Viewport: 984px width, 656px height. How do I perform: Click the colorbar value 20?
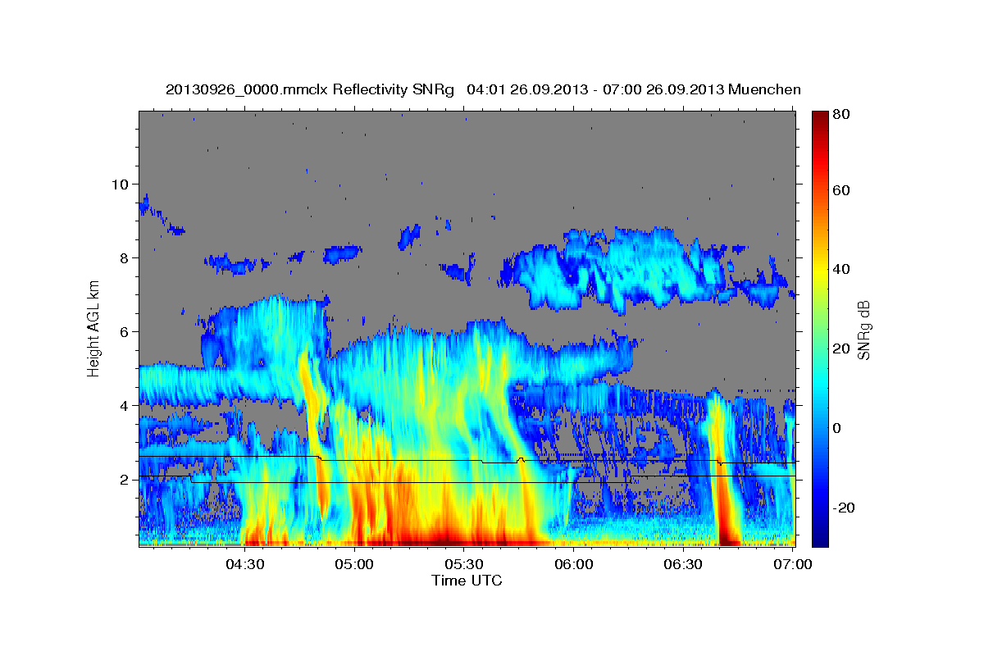841,348
